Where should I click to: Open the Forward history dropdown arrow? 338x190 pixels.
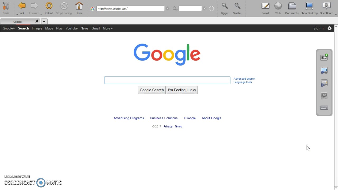coord(41,14)
